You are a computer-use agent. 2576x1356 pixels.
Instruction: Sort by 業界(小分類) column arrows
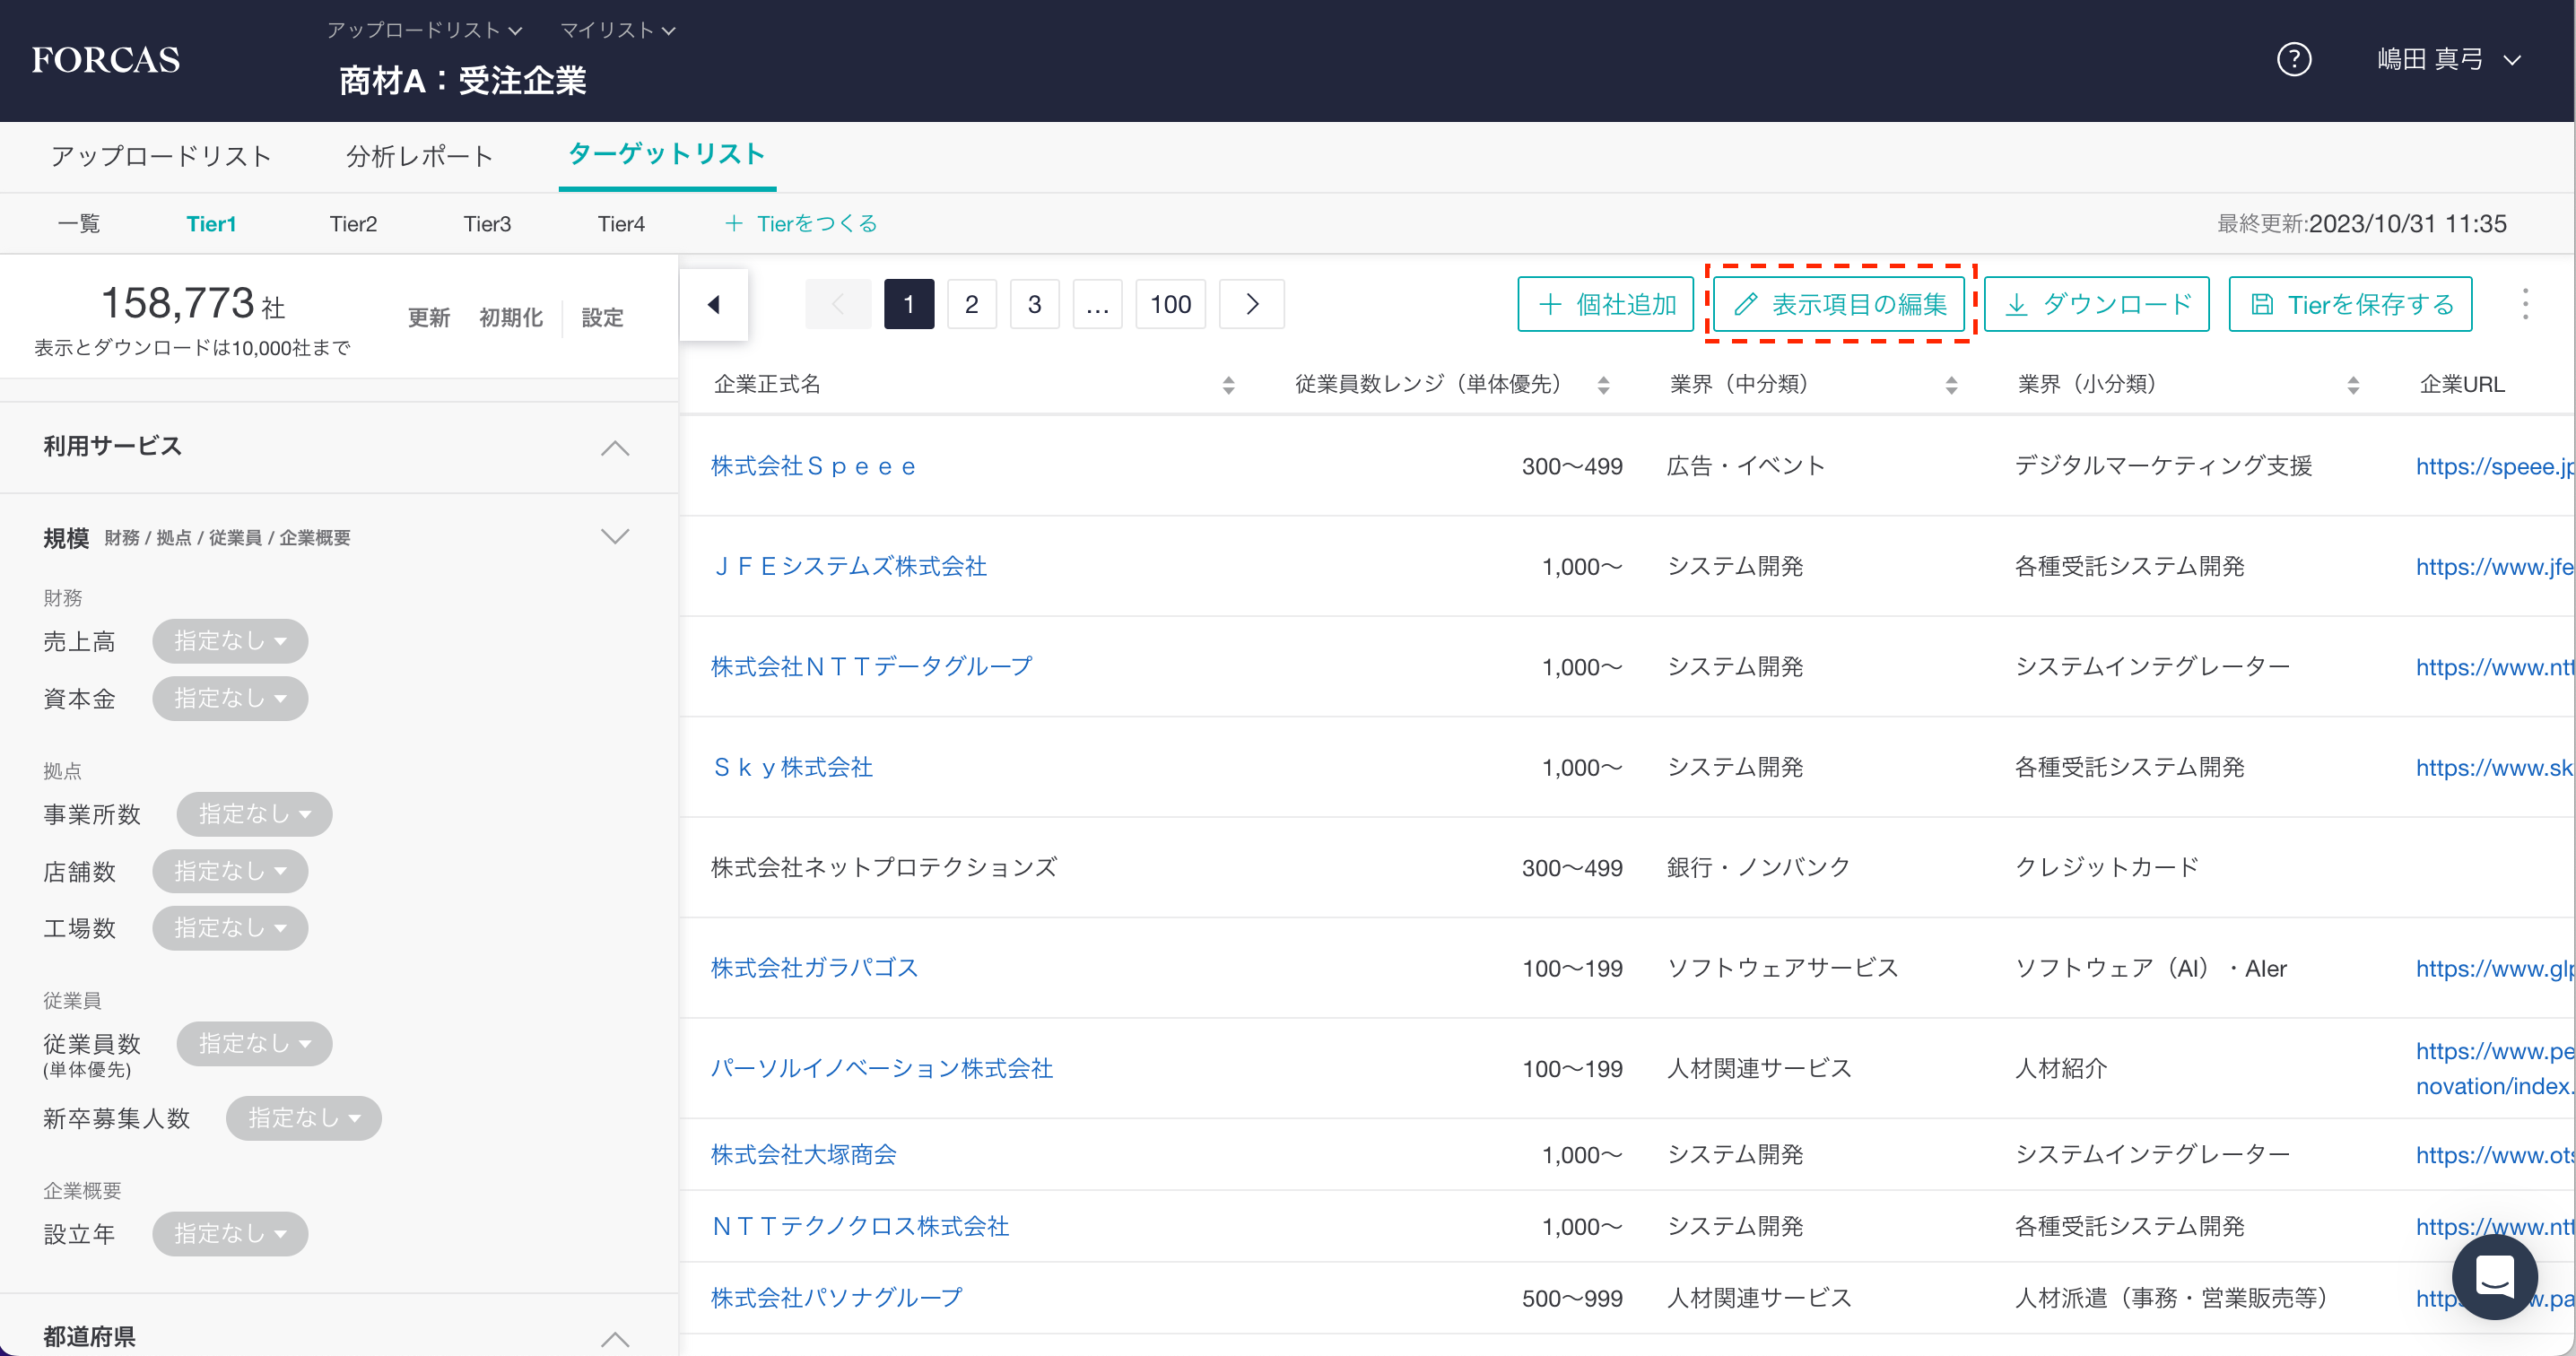click(2352, 385)
